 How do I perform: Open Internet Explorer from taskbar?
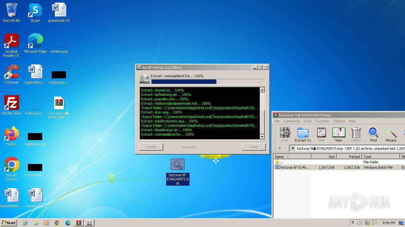pyautogui.click(x=25, y=223)
